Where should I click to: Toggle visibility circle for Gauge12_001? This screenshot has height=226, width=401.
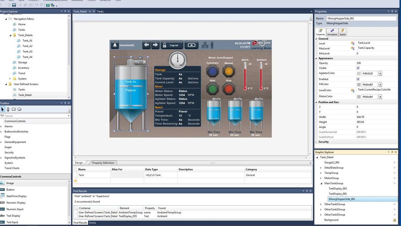[395, 163]
